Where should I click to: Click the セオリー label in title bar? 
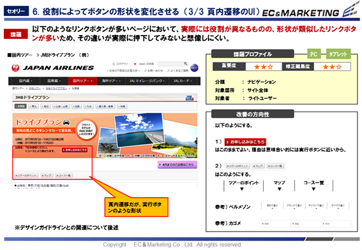[16, 11]
